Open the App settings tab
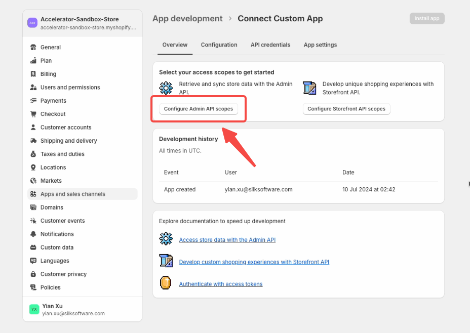470x333 pixels. pos(320,45)
